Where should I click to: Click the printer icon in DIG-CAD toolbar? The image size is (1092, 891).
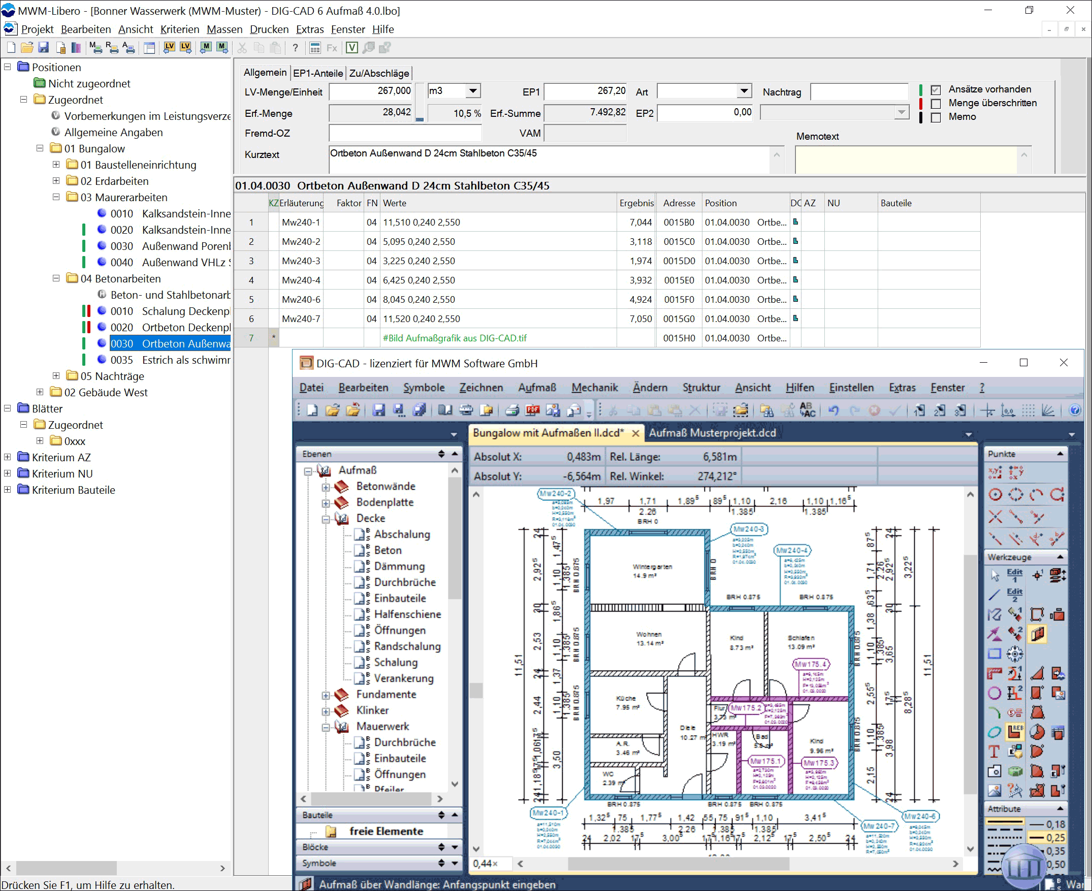point(512,409)
